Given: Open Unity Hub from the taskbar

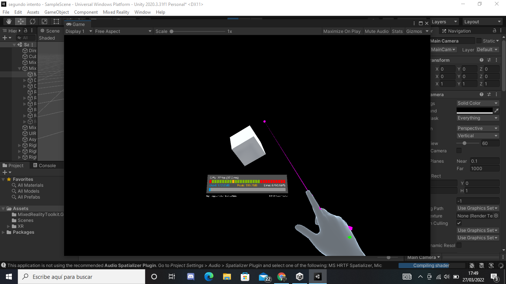Looking at the screenshot, I should 300,277.
